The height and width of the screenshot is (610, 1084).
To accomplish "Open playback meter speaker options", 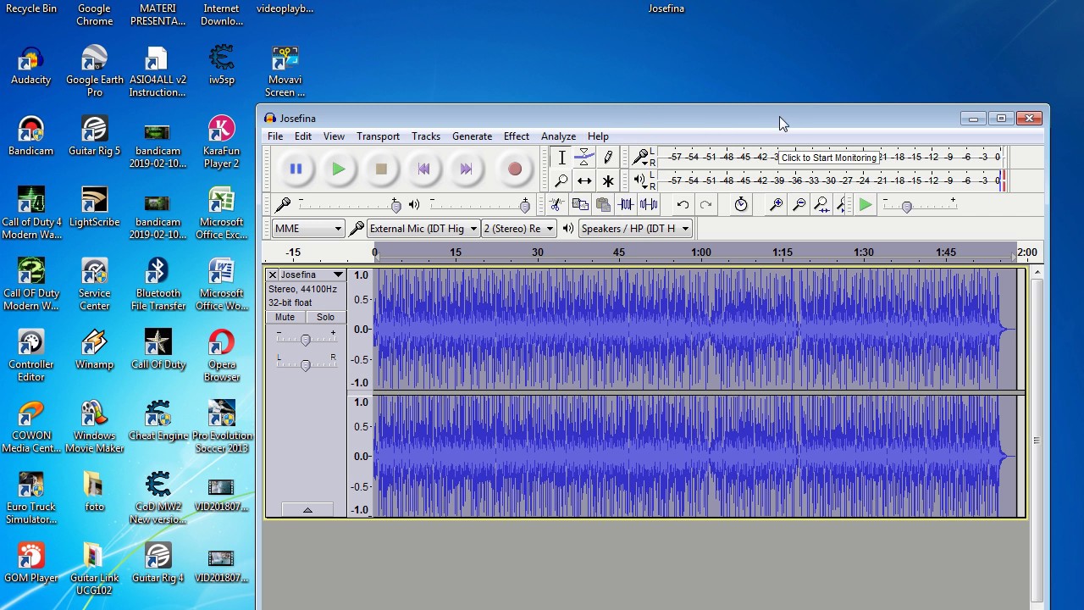I will (x=641, y=180).
